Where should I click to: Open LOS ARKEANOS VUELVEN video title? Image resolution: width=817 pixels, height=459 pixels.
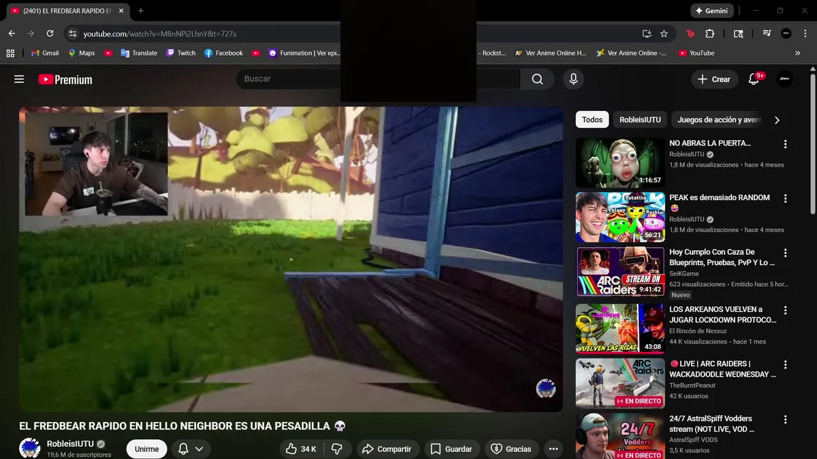coord(723,314)
